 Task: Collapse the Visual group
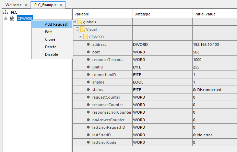tap(78, 29)
